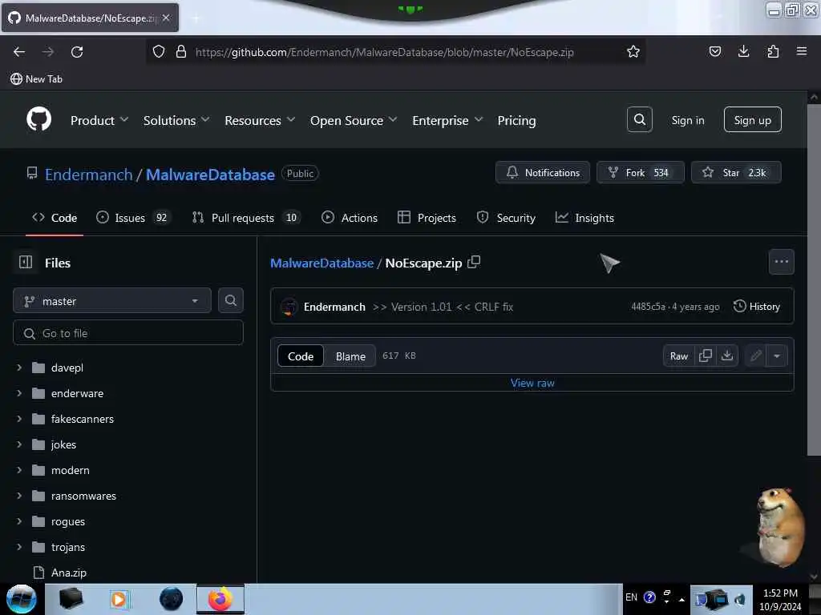Open the Ana.zip file in tree
The height and width of the screenshot is (615, 821).
click(x=69, y=573)
